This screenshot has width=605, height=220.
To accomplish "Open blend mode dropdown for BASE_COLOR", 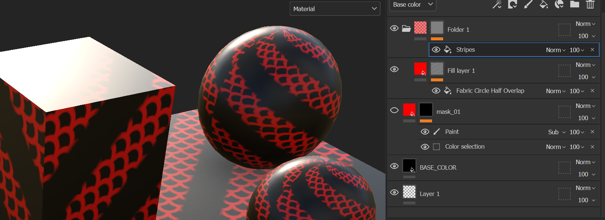I will [585, 162].
